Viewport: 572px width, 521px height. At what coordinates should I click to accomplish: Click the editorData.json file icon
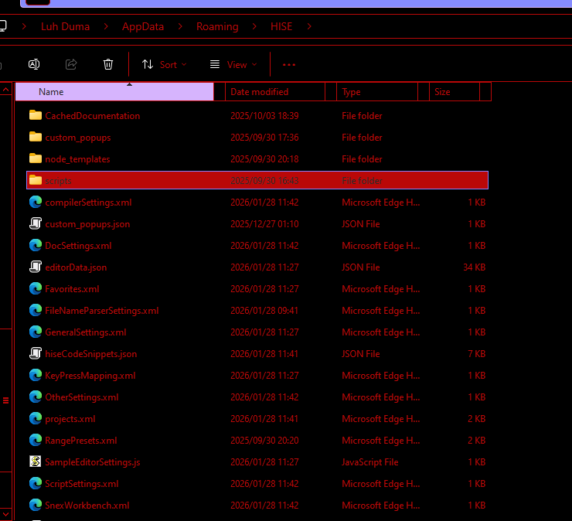pyautogui.click(x=36, y=267)
